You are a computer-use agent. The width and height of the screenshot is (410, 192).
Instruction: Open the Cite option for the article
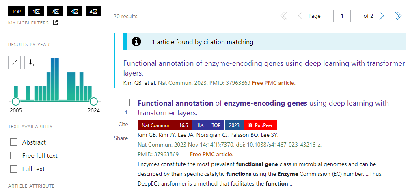point(123,125)
